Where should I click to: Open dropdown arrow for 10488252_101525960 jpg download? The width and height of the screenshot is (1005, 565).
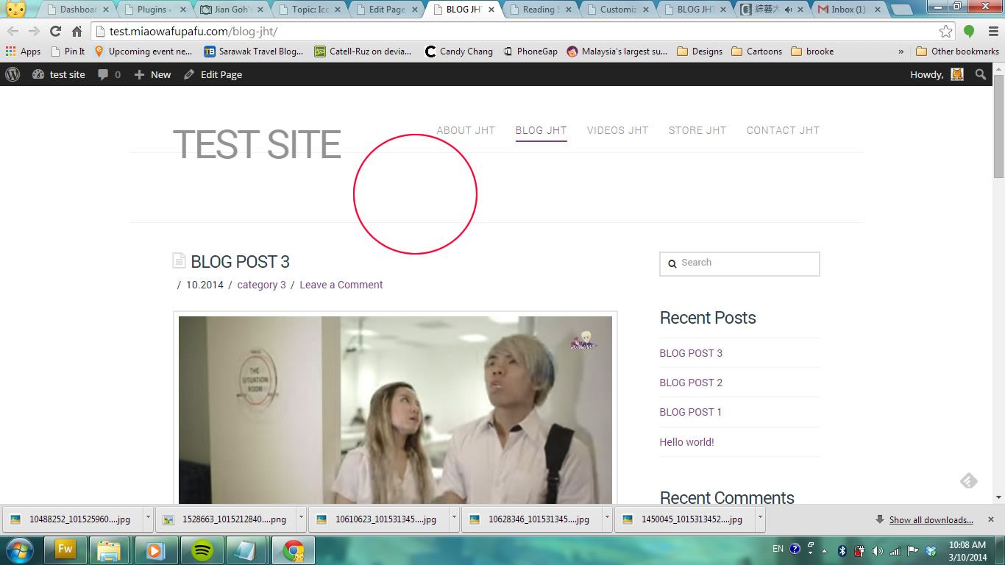point(148,519)
